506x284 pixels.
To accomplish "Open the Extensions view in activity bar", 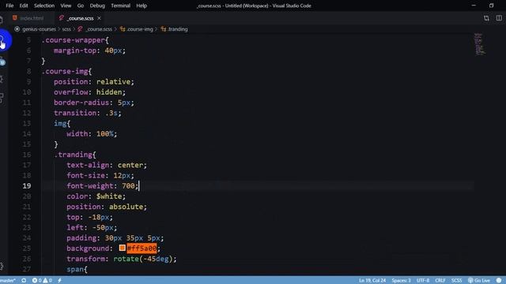I will tap(2, 98).
